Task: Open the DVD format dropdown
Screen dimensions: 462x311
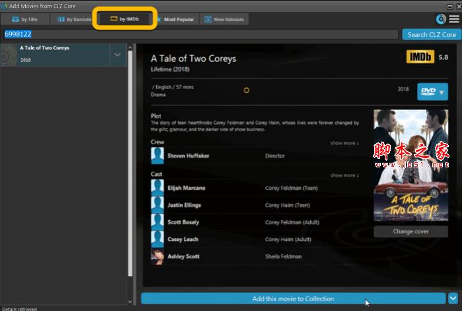Action: 432,92
